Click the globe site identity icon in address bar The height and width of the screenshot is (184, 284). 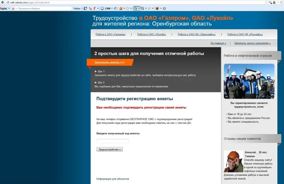click(x=8, y=3)
